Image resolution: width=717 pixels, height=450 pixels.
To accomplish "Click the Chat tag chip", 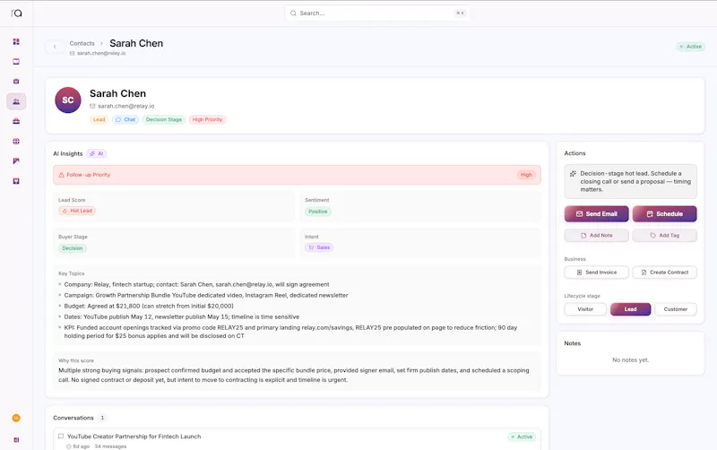I will click(125, 120).
